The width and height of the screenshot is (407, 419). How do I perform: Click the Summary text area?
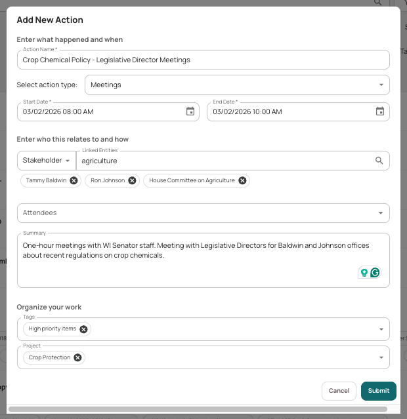coord(203,260)
